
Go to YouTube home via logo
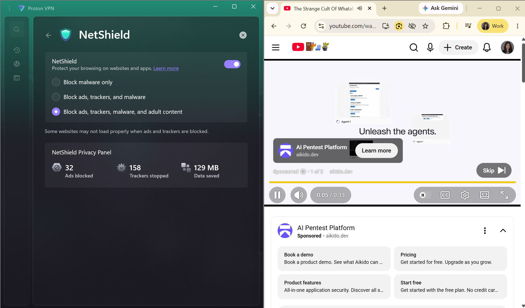coord(311,47)
